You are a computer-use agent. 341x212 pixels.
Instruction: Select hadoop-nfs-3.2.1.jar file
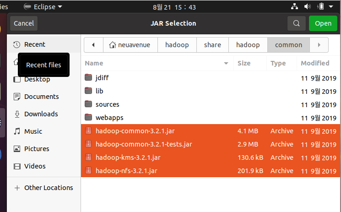(x=211, y=171)
